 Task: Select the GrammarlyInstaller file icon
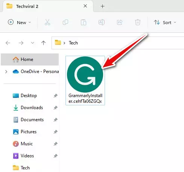85,75
